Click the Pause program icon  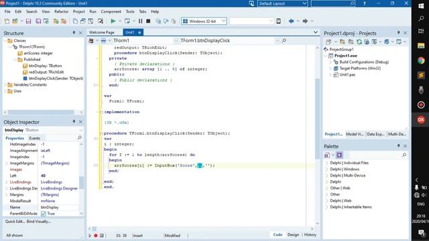[140, 21]
